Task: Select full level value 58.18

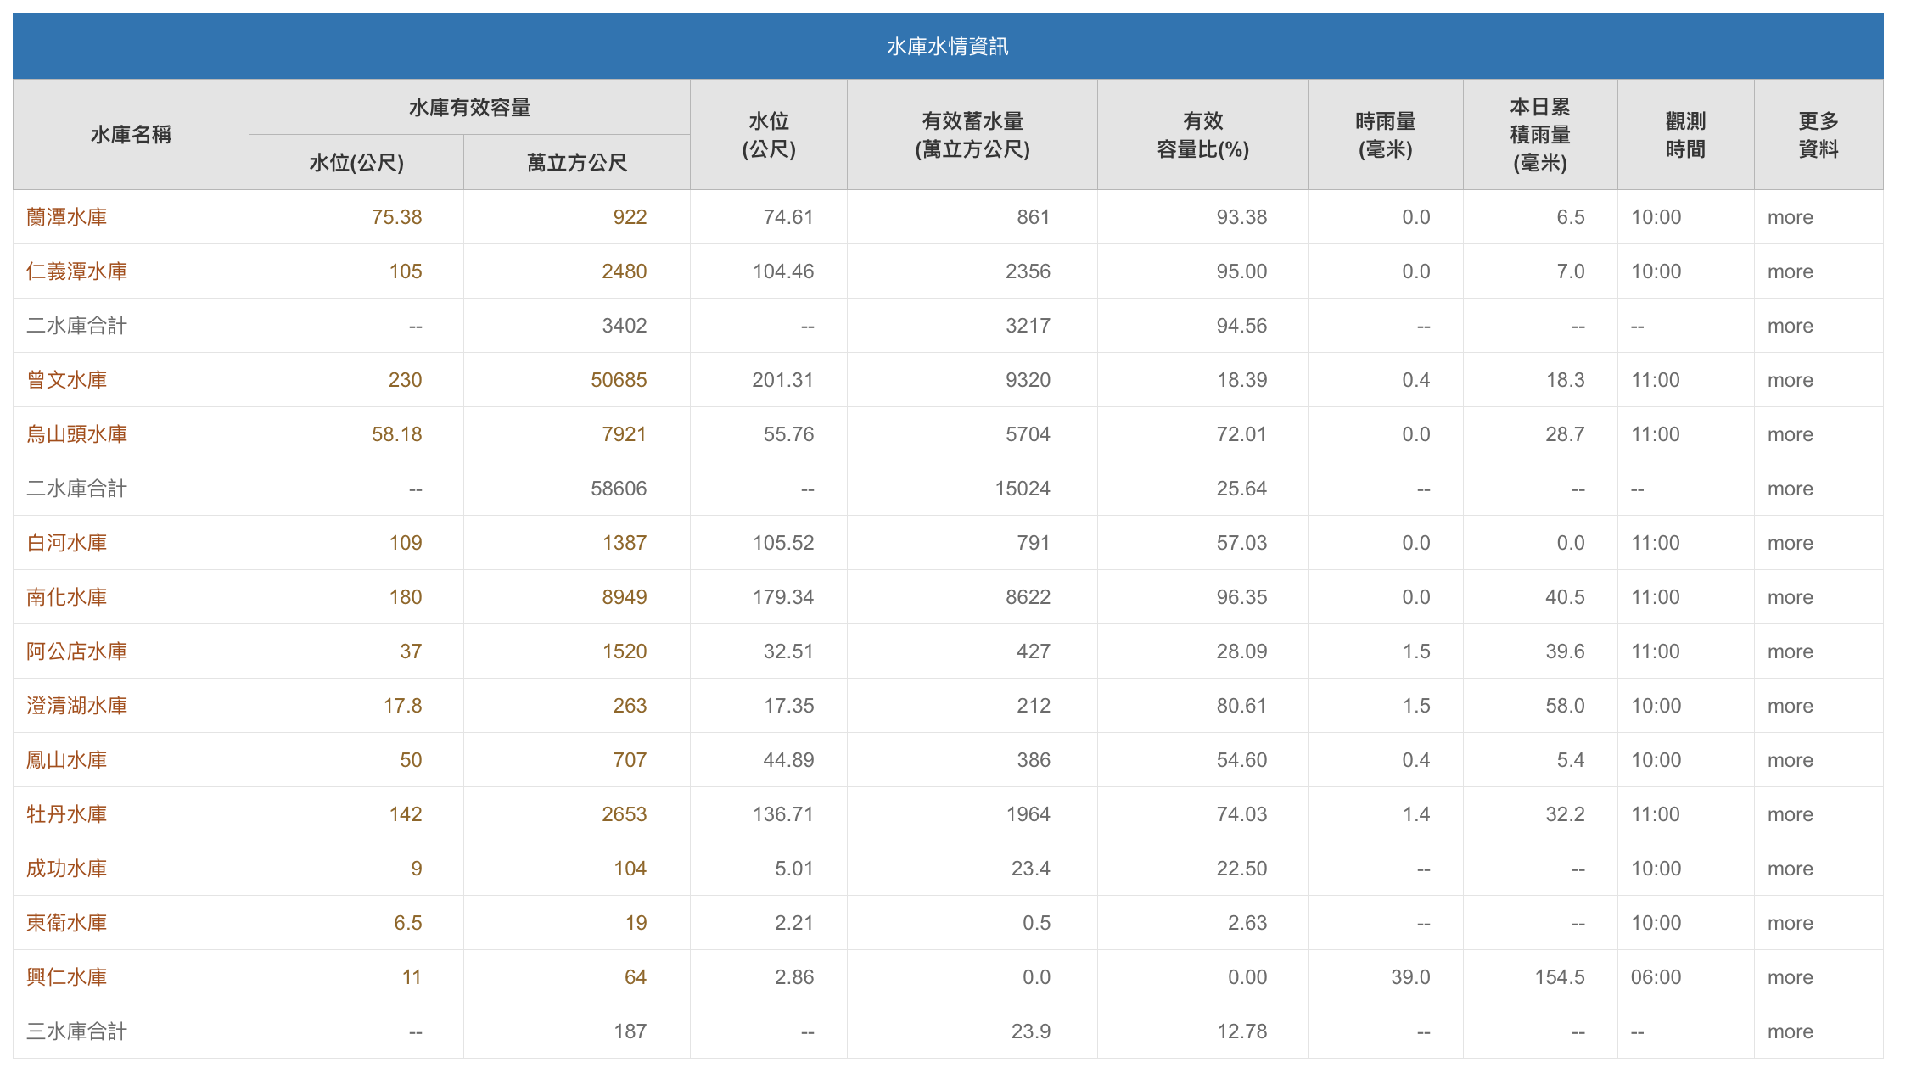Action: (x=396, y=434)
